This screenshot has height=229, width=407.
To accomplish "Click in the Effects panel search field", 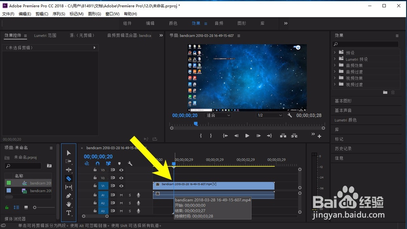I will pyautogui.click(x=365, y=44).
